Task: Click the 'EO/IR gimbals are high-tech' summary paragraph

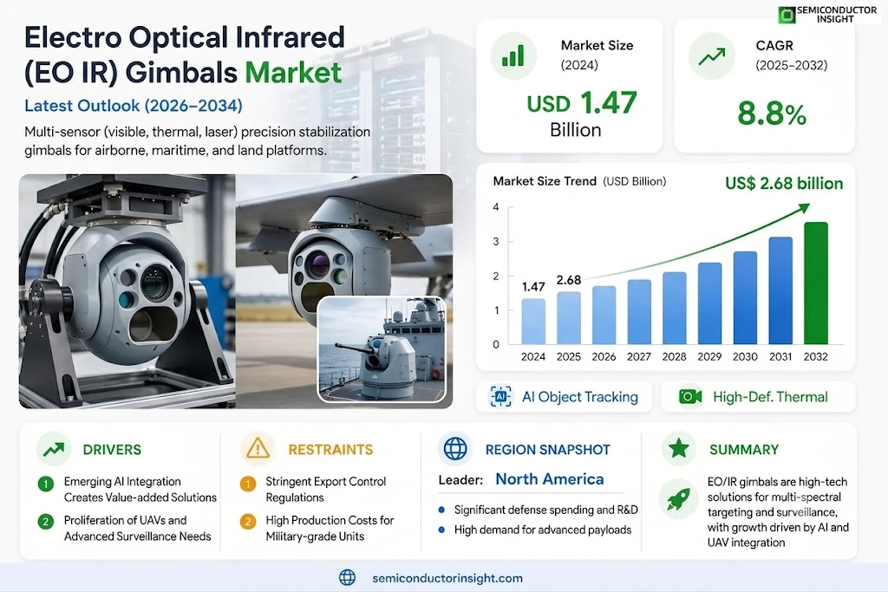Action: click(x=778, y=512)
